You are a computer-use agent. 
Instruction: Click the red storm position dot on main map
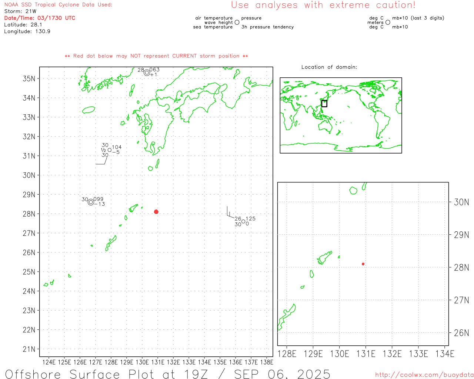click(156, 212)
